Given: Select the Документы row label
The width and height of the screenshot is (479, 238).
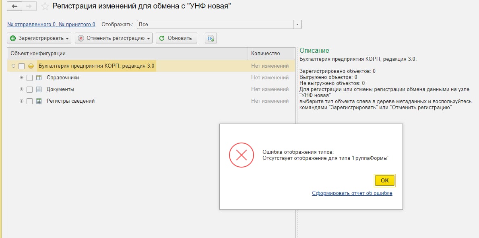Looking at the screenshot, I should 60,89.
